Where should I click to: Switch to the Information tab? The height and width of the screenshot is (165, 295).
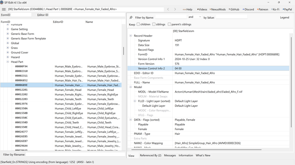pos(186,155)
